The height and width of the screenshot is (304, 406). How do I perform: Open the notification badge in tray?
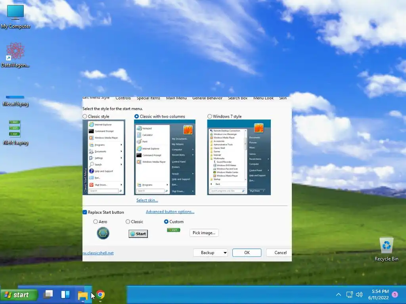[395, 294]
